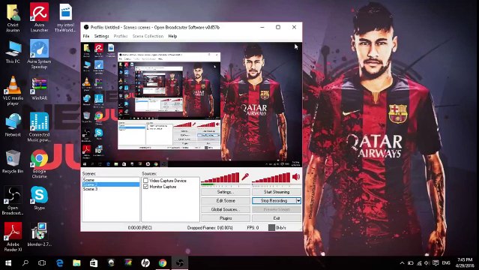
Task: Launch Avira System Speedup icon
Action: [x=39, y=54]
